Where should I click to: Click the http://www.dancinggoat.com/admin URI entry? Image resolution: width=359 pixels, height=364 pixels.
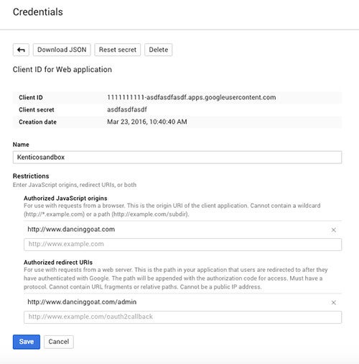coord(82,302)
